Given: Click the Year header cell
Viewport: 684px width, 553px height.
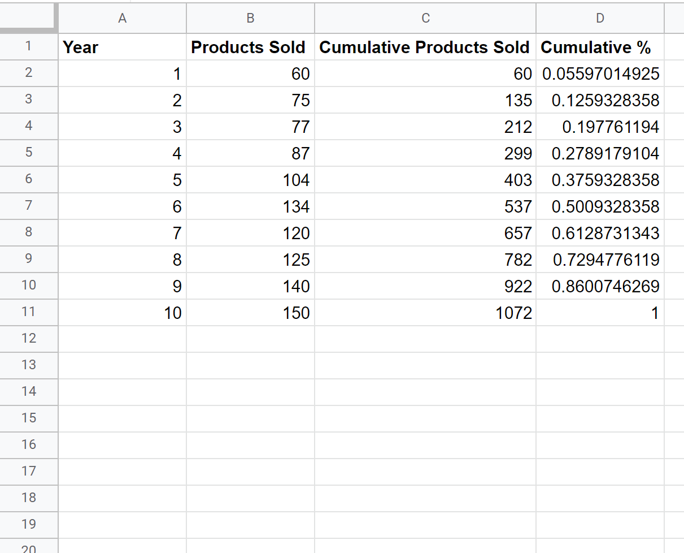Looking at the screenshot, I should tap(122, 47).
